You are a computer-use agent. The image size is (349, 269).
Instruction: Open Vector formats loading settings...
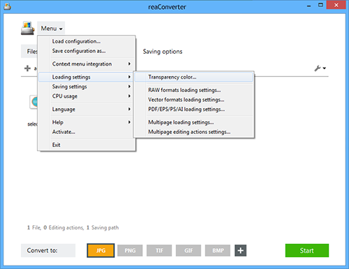(194, 100)
